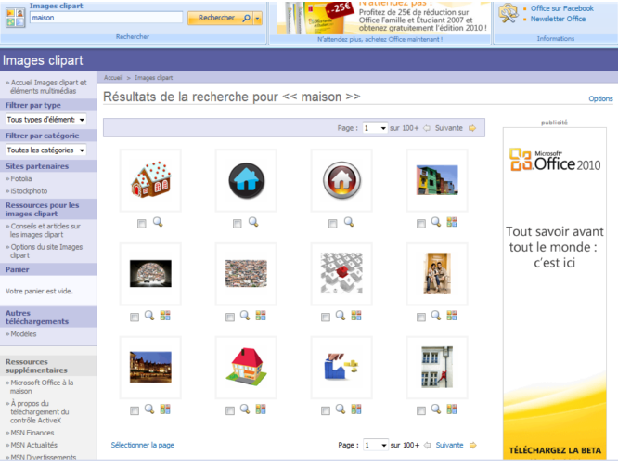Click similar-images icon under red house among white
This screenshot has height=468, width=618.
click(356, 316)
